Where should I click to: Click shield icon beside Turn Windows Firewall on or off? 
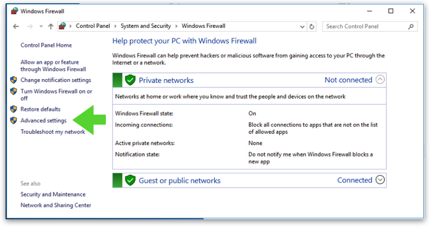coord(13,91)
